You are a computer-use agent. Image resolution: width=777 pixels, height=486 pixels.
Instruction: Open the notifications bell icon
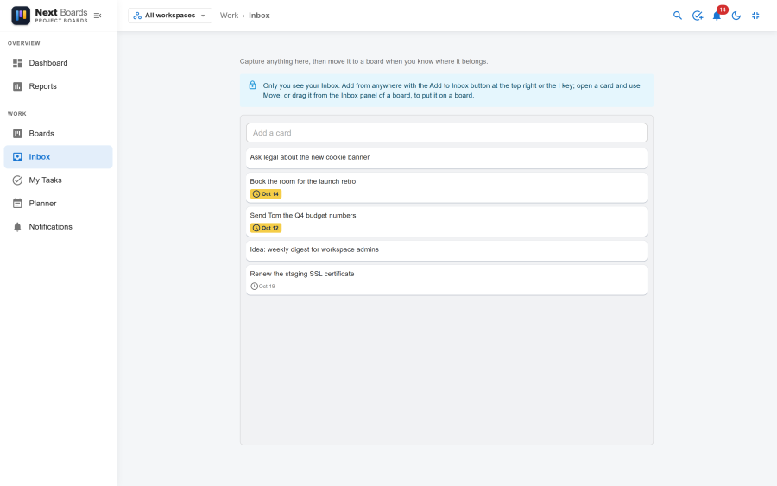tap(717, 16)
